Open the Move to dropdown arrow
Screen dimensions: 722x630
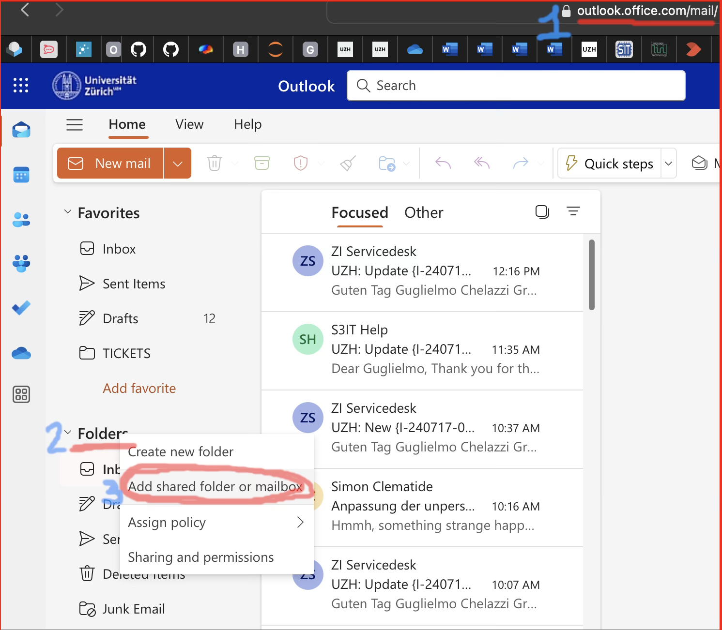(x=406, y=164)
